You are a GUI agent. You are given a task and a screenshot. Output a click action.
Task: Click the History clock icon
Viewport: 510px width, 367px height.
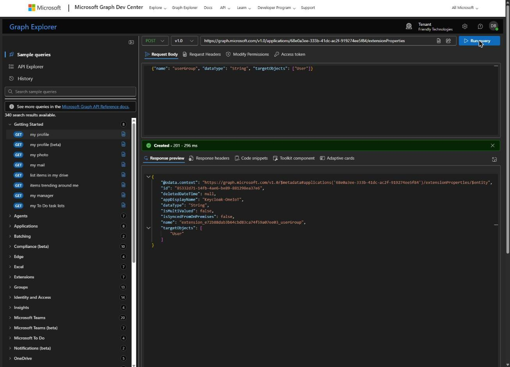pos(11,78)
